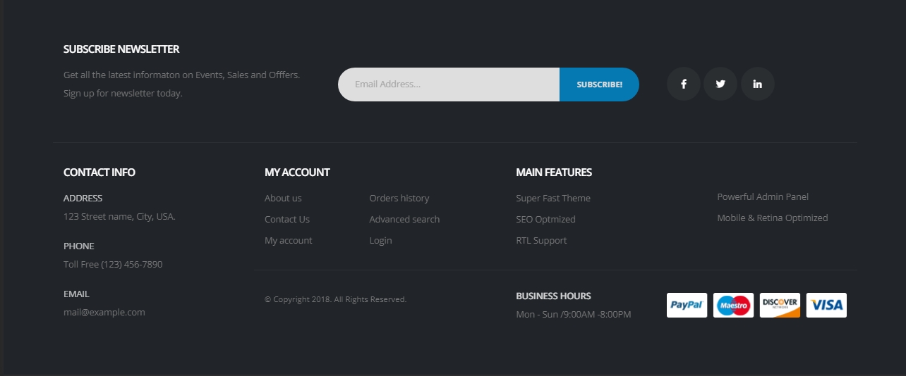View the Orders history link
The height and width of the screenshot is (376, 906).
[x=399, y=198]
